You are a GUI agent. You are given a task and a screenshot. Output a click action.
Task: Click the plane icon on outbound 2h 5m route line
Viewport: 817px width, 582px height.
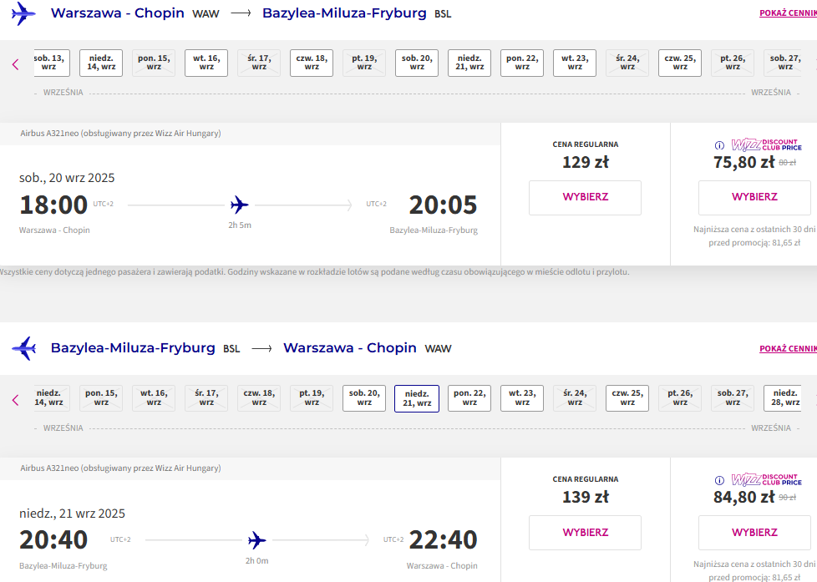click(x=240, y=205)
